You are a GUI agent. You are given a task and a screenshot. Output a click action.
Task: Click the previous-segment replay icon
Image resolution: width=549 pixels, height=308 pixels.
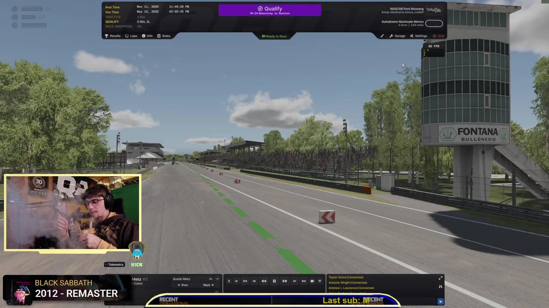click(254, 281)
